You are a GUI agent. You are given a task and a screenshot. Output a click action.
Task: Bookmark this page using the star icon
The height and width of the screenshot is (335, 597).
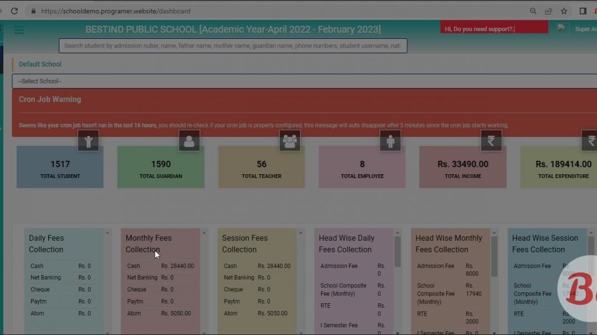(x=564, y=11)
